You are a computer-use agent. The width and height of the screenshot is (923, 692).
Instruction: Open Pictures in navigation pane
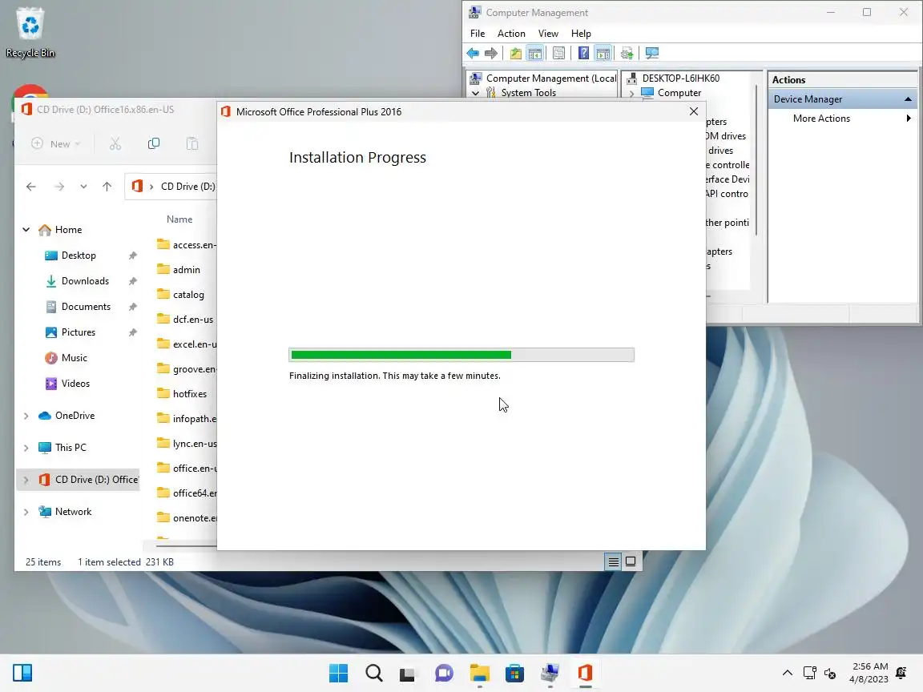[x=79, y=332]
